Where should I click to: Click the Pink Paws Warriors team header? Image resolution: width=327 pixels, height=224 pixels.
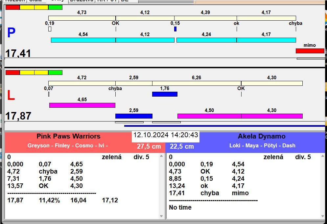click(x=68, y=136)
